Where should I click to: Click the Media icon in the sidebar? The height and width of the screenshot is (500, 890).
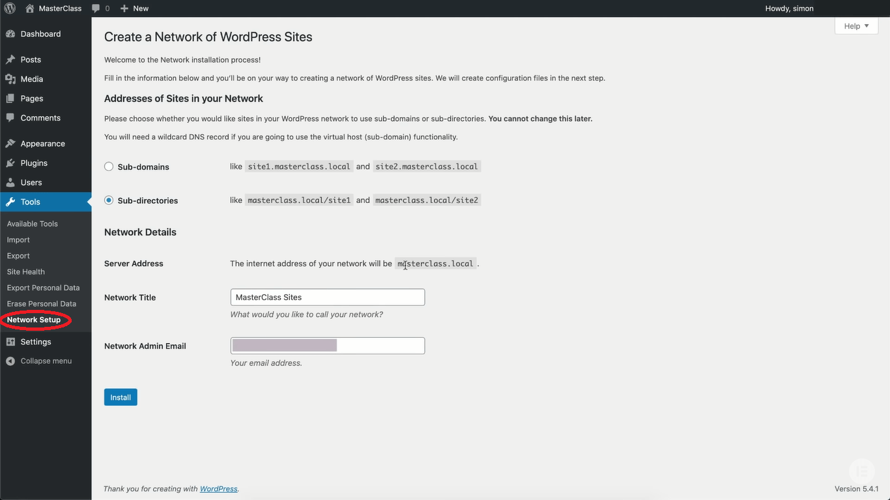coord(10,79)
